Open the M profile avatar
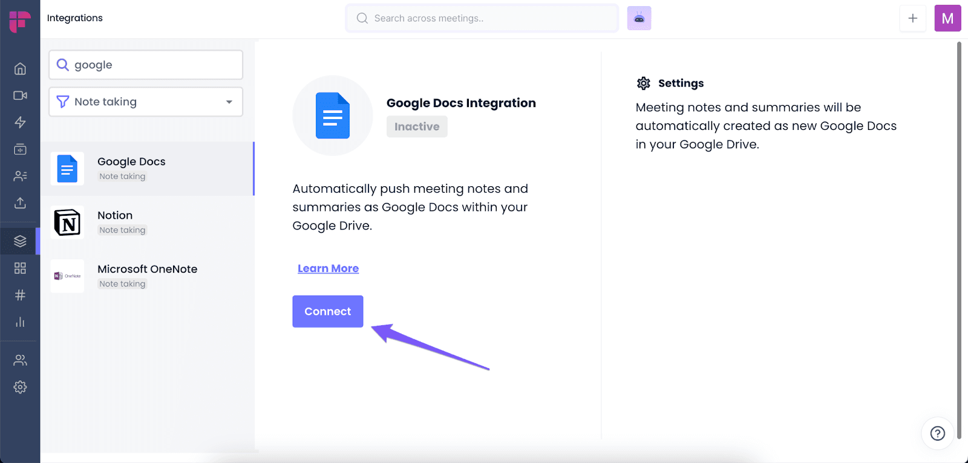Viewport: 968px width, 463px height. tap(947, 18)
